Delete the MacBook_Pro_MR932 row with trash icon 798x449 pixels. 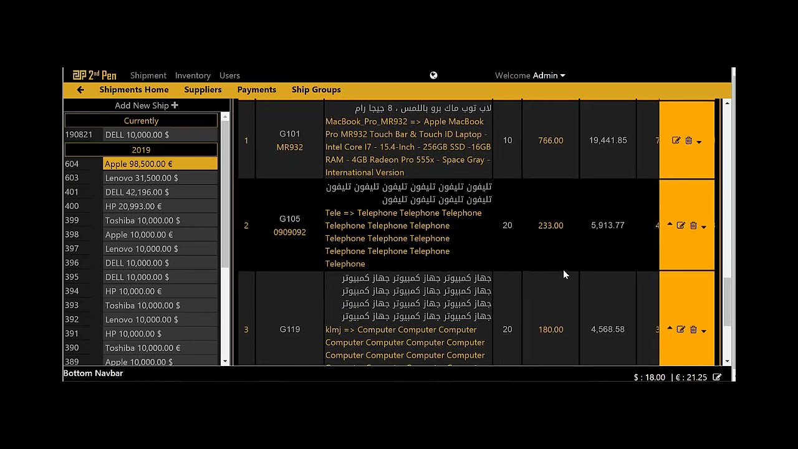coord(688,141)
